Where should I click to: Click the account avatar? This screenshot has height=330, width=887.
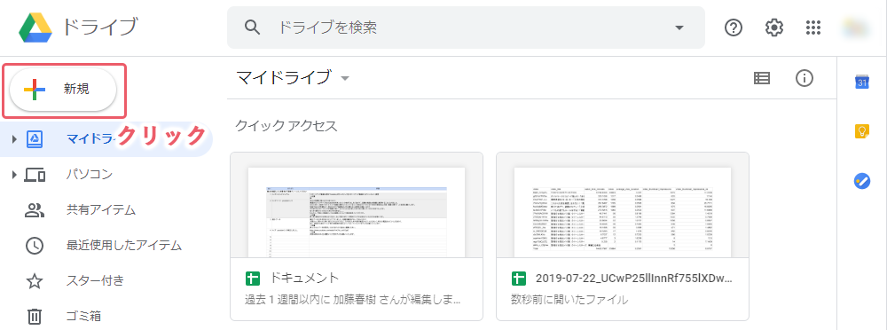coord(856,27)
